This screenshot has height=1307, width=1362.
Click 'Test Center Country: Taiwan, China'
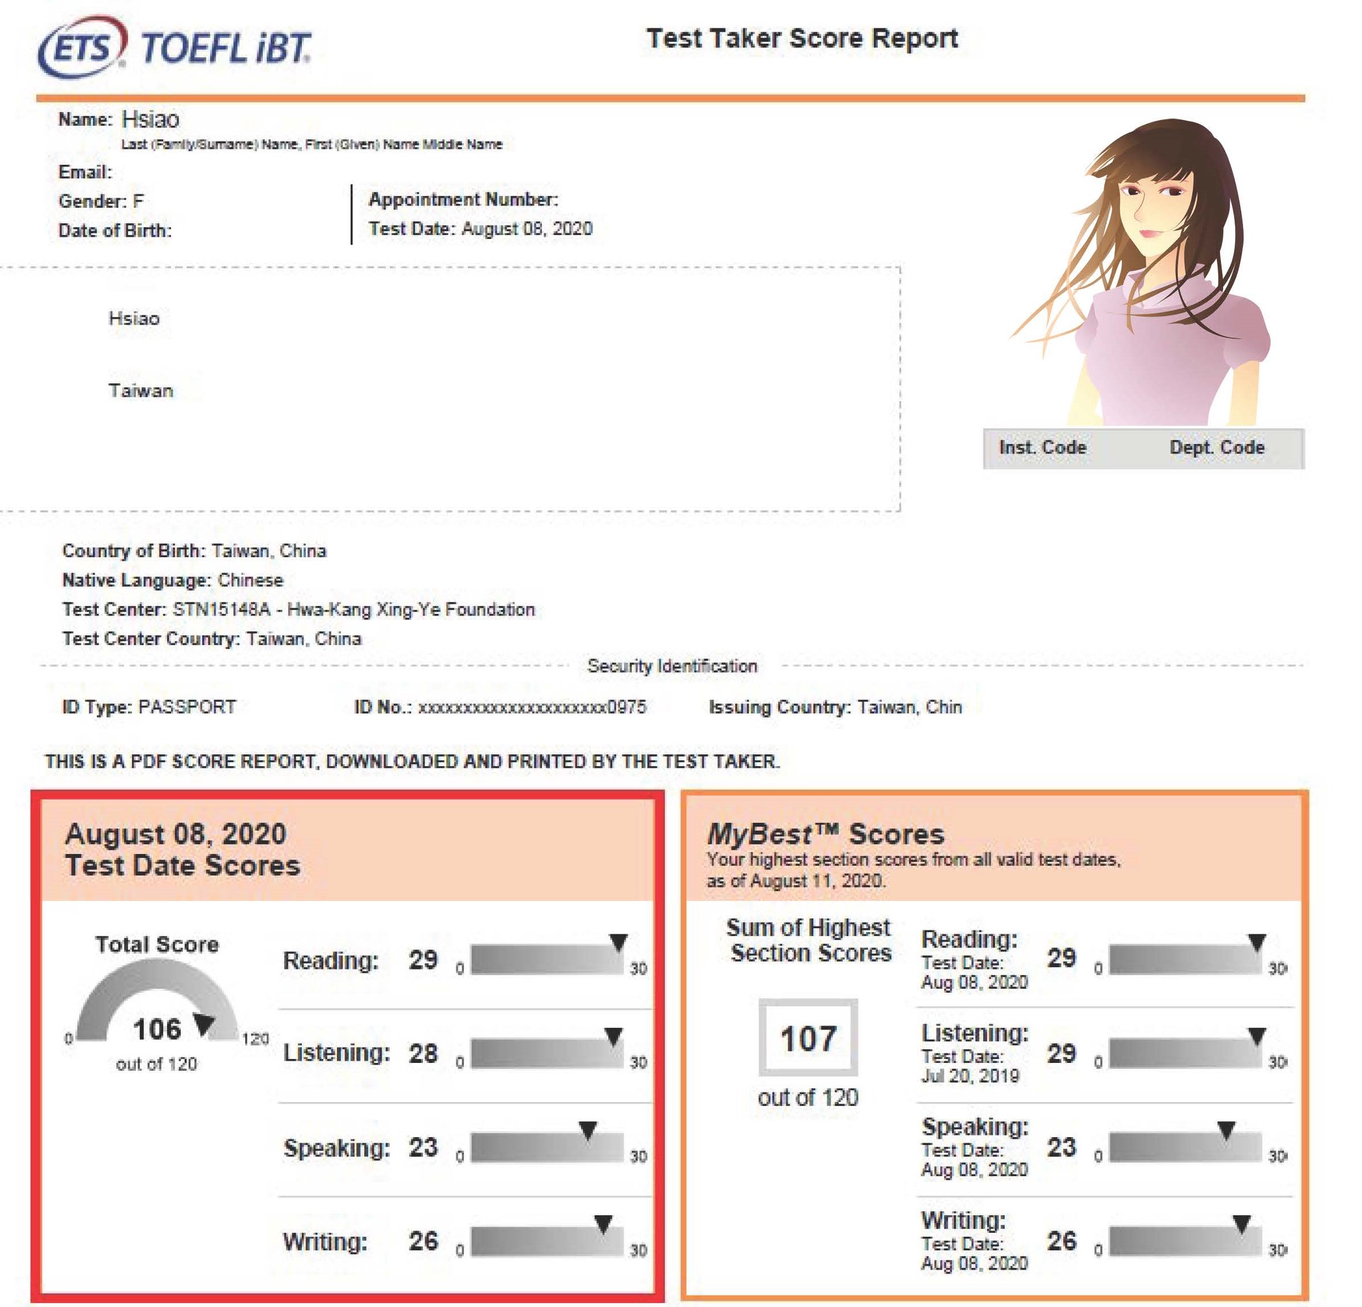pos(211,639)
